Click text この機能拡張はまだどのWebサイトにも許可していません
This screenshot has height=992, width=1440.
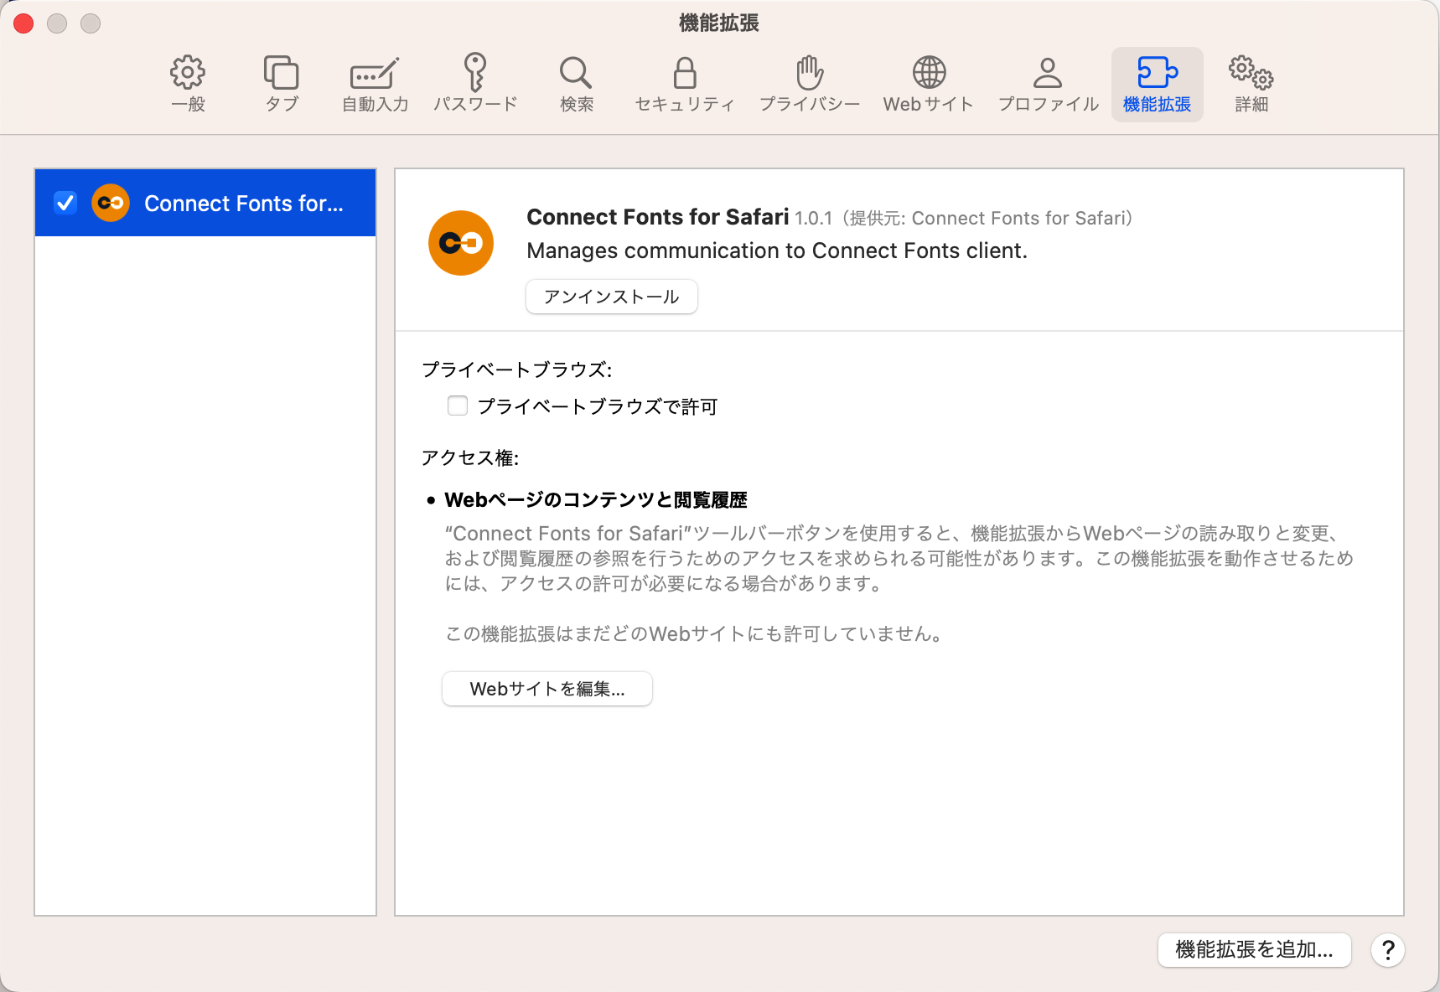pyautogui.click(x=695, y=634)
